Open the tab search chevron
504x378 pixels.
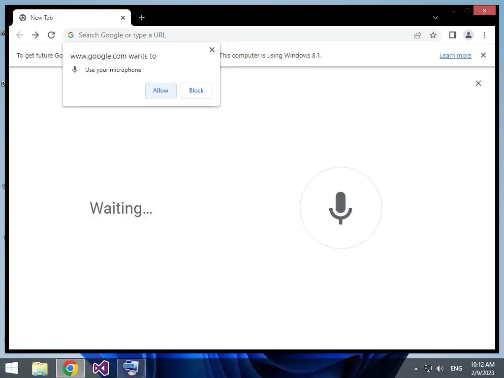pos(435,18)
